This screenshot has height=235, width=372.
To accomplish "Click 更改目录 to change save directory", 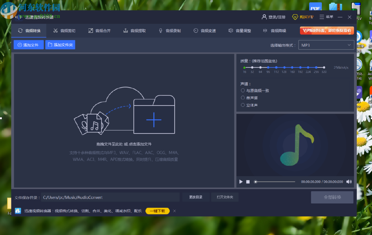I will tap(196, 197).
